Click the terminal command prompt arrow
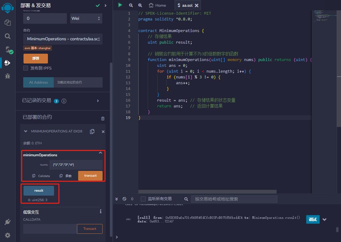This screenshot has height=242, width=341. click(x=117, y=237)
